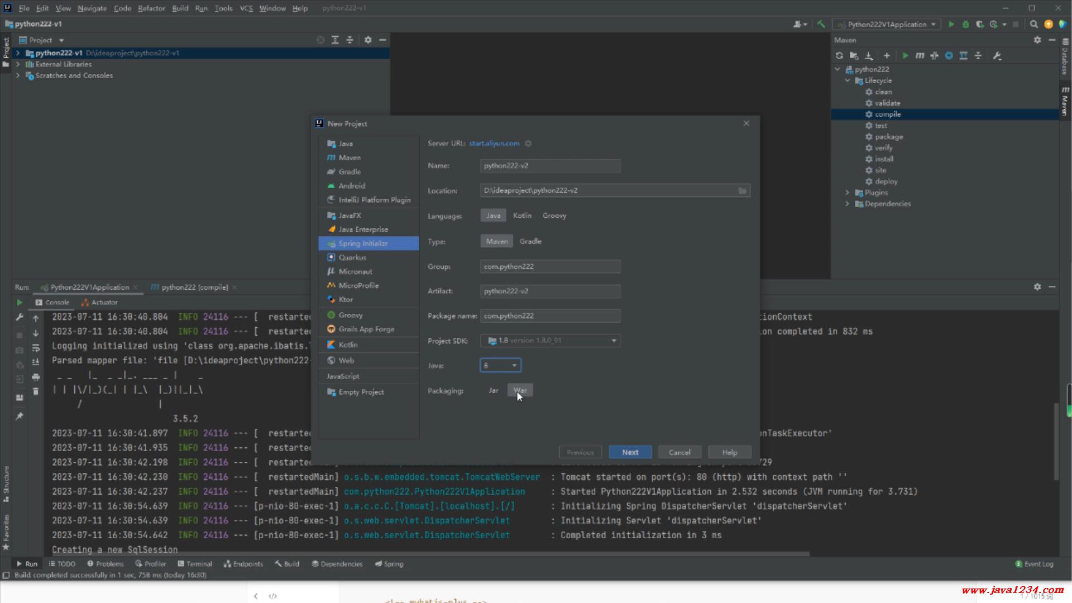Select Spring Initializr generator

(x=368, y=243)
